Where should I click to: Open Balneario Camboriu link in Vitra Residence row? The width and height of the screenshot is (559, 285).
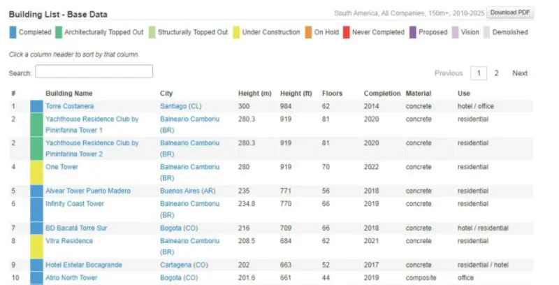click(x=189, y=246)
